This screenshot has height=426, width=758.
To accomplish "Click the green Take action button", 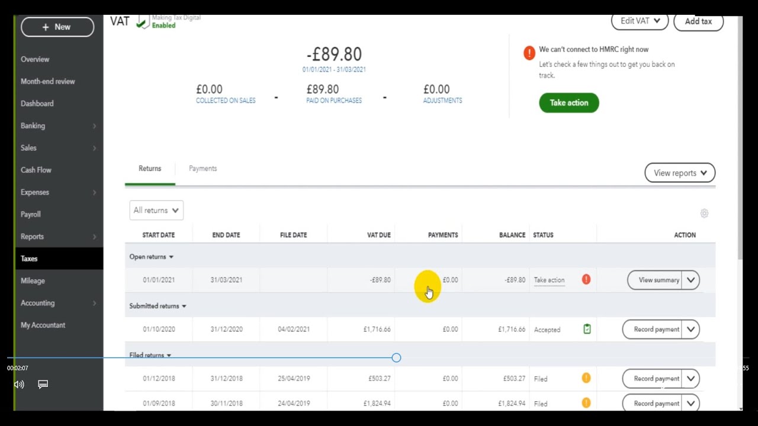I will click(569, 103).
